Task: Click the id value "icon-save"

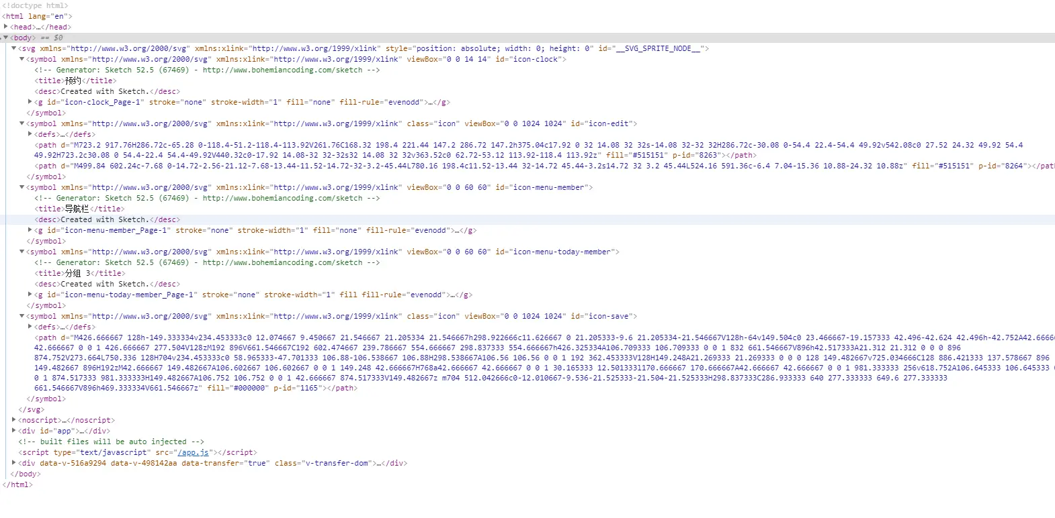Action: click(609, 316)
